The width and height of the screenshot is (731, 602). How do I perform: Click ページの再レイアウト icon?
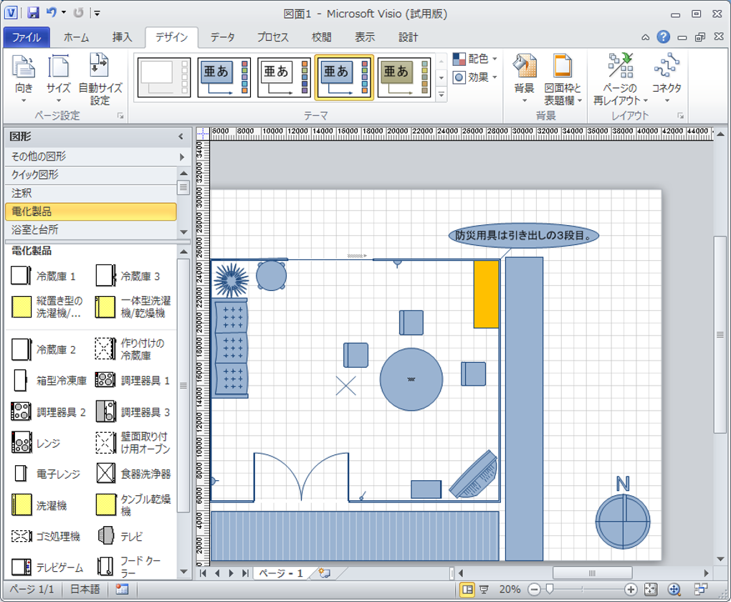coord(621,65)
